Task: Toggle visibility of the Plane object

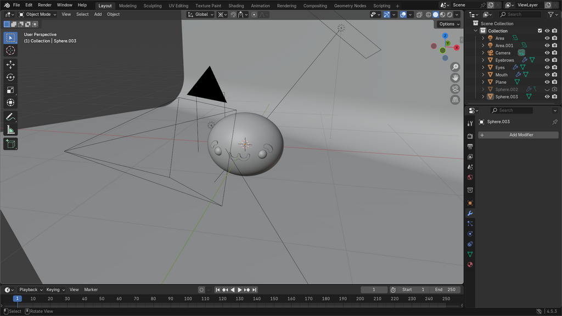Action: point(547,82)
